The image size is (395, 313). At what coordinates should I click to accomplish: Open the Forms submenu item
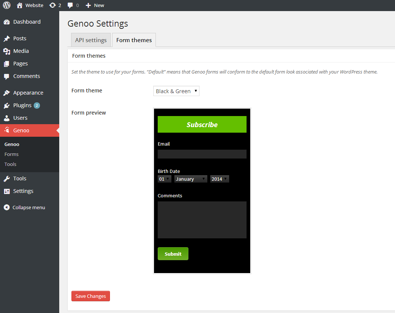coord(11,154)
